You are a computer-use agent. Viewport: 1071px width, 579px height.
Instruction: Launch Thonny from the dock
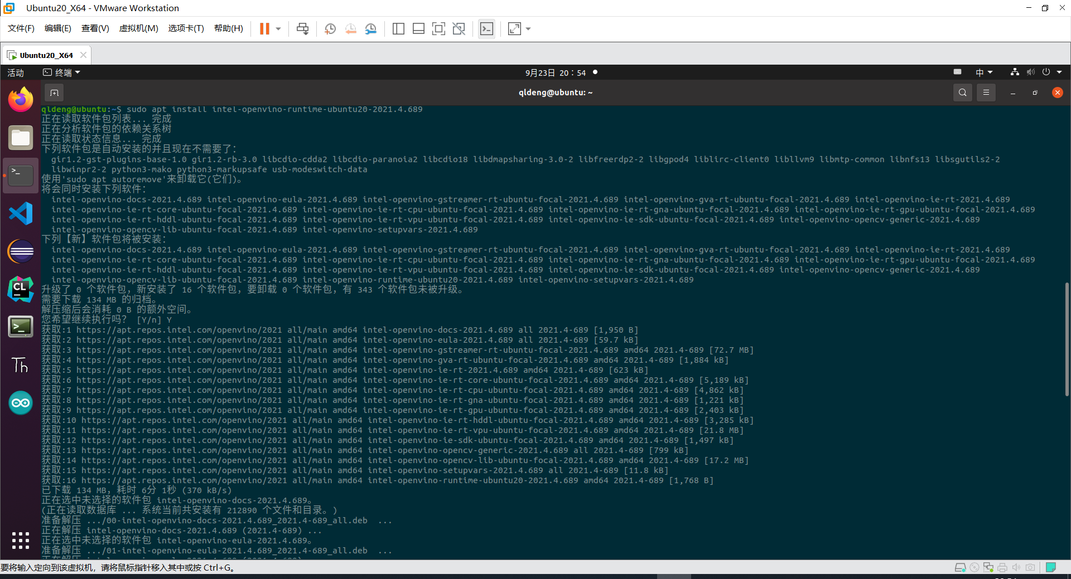pos(21,365)
